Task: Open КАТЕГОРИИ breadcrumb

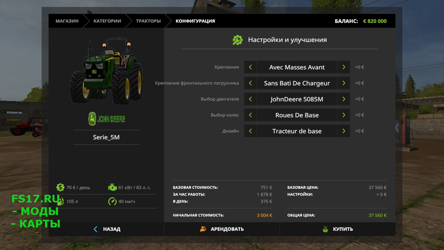Action: 107,21
